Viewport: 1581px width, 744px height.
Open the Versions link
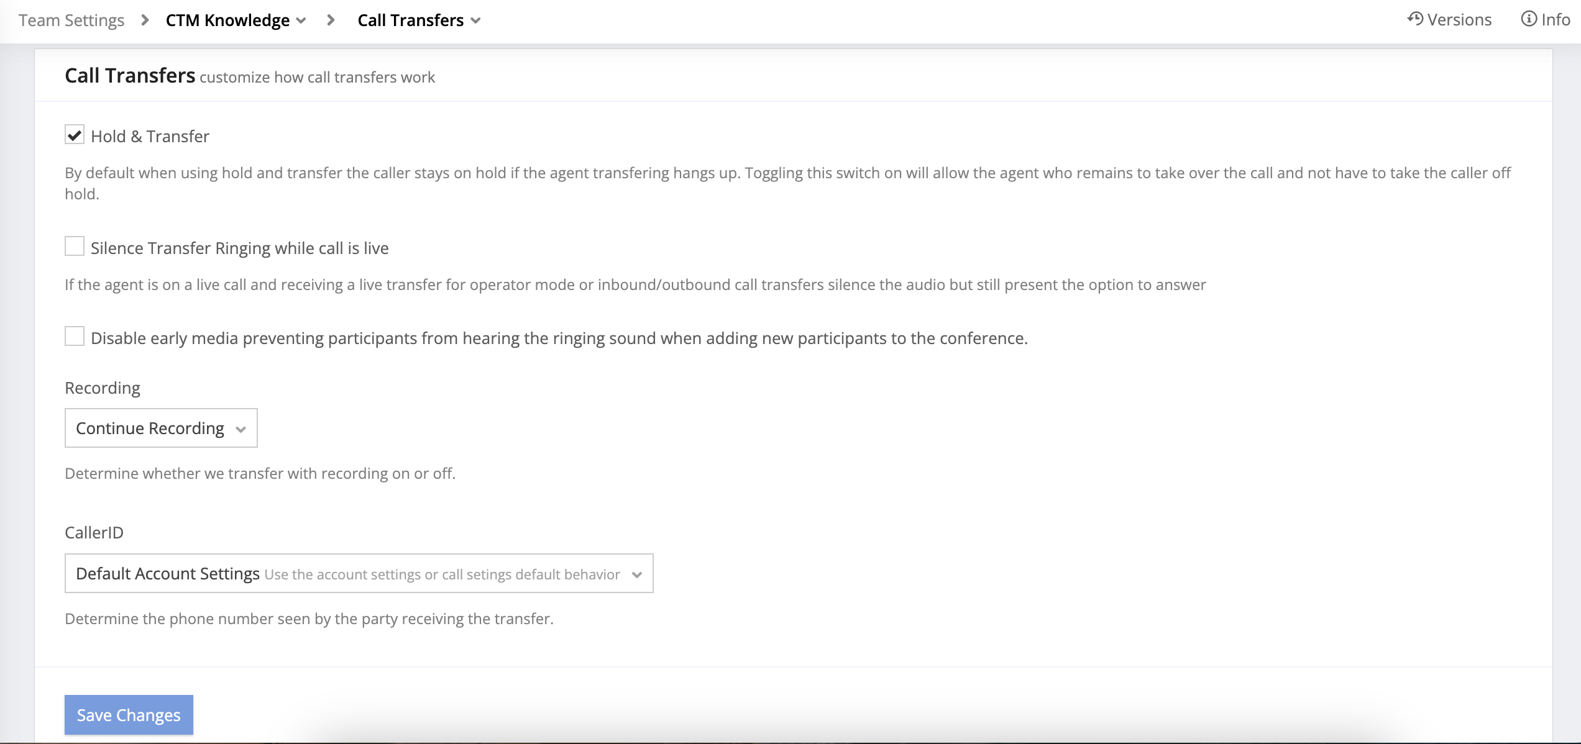pyautogui.click(x=1459, y=20)
